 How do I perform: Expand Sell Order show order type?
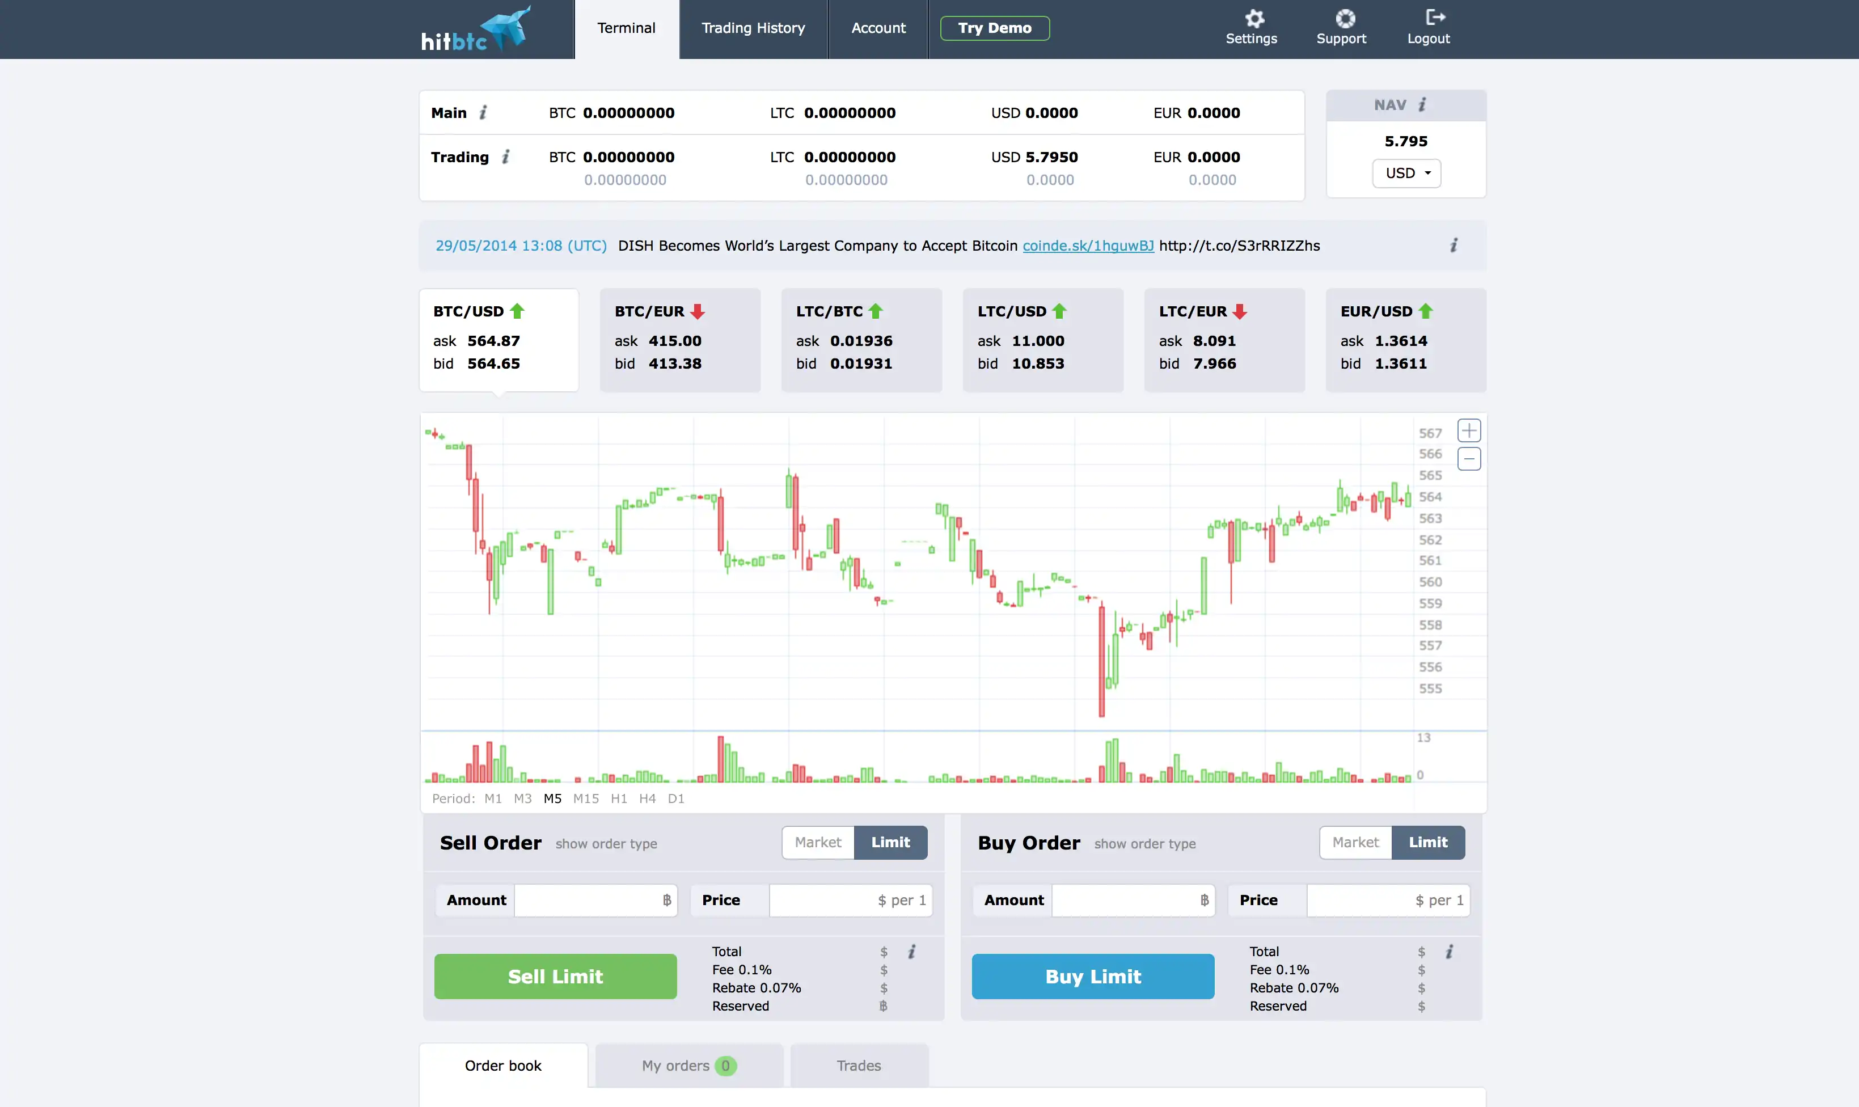click(x=606, y=844)
